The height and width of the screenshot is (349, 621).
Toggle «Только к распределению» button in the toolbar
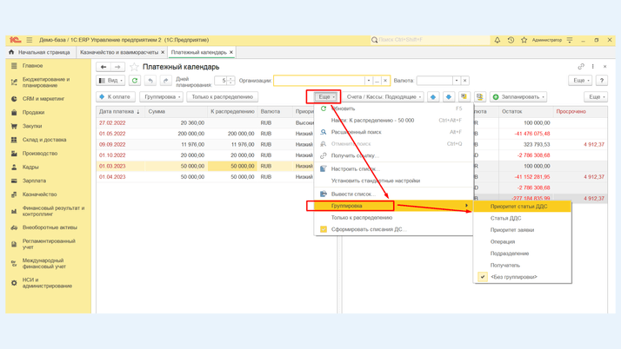[222, 97]
